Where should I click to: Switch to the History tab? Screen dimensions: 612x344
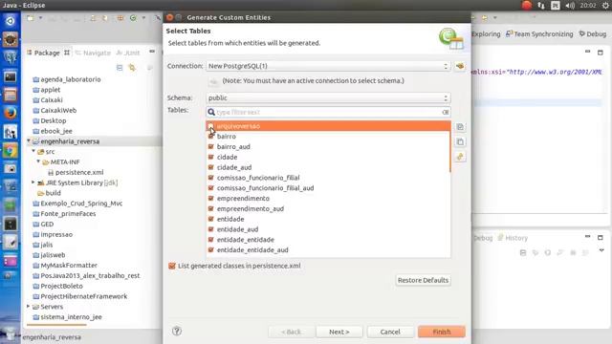point(513,238)
